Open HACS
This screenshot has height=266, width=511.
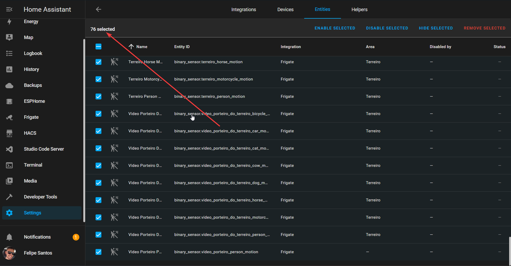pos(30,133)
